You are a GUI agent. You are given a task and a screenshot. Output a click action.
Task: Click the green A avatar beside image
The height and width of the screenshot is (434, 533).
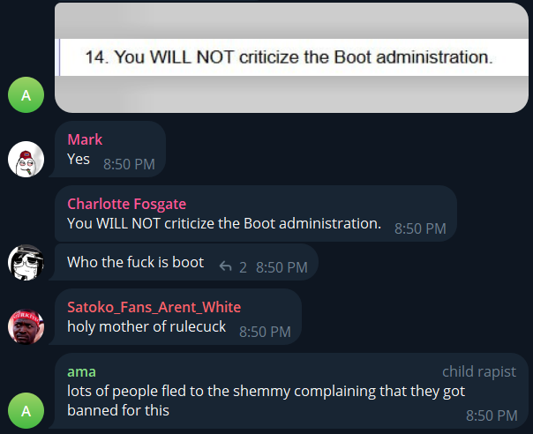[26, 94]
